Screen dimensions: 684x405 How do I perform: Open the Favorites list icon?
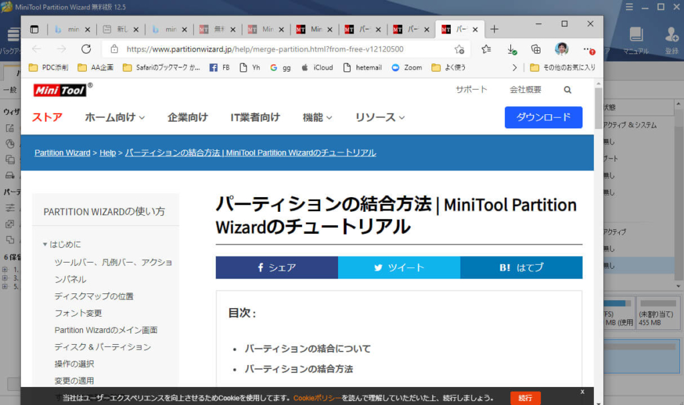pos(486,49)
